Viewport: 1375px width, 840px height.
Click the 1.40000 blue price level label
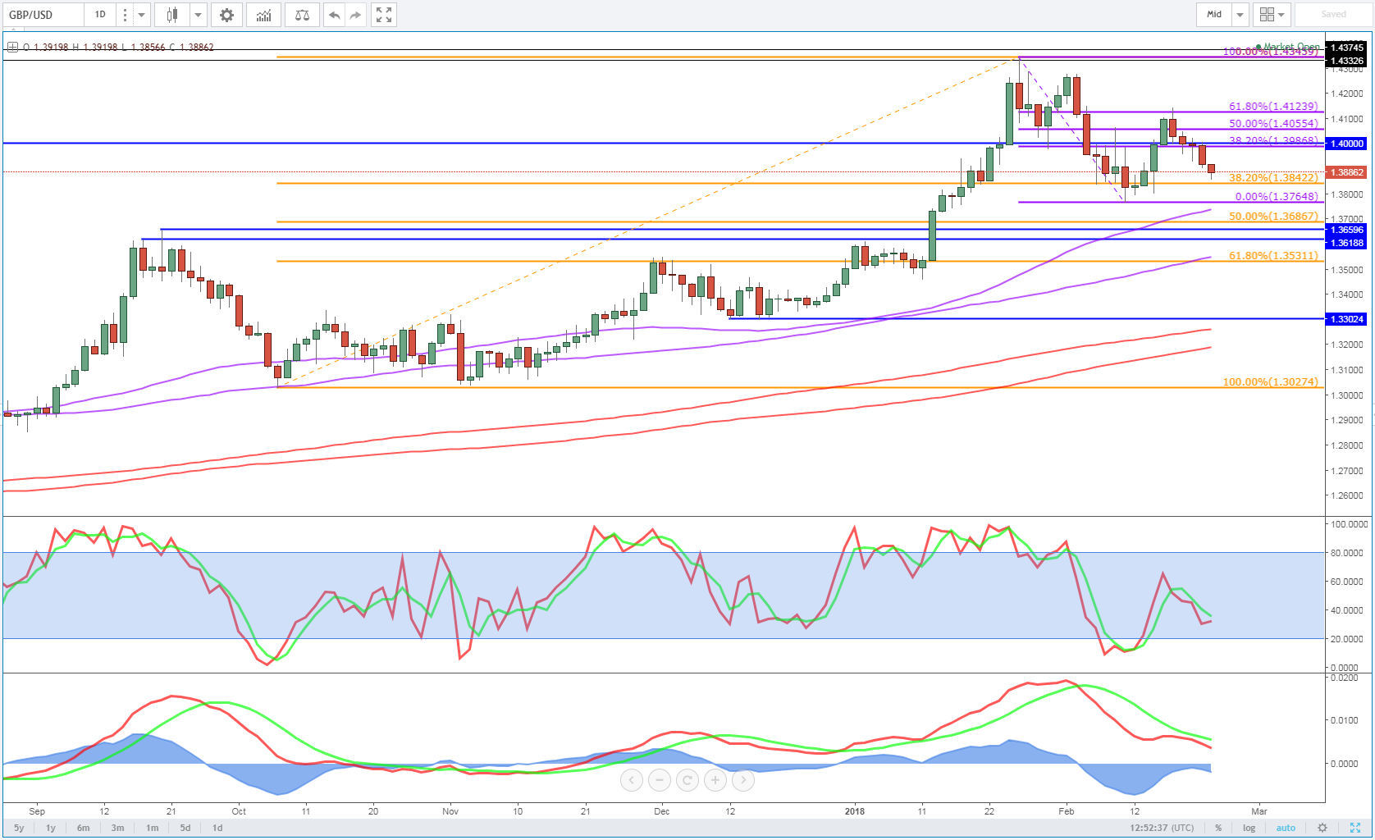pyautogui.click(x=1346, y=144)
